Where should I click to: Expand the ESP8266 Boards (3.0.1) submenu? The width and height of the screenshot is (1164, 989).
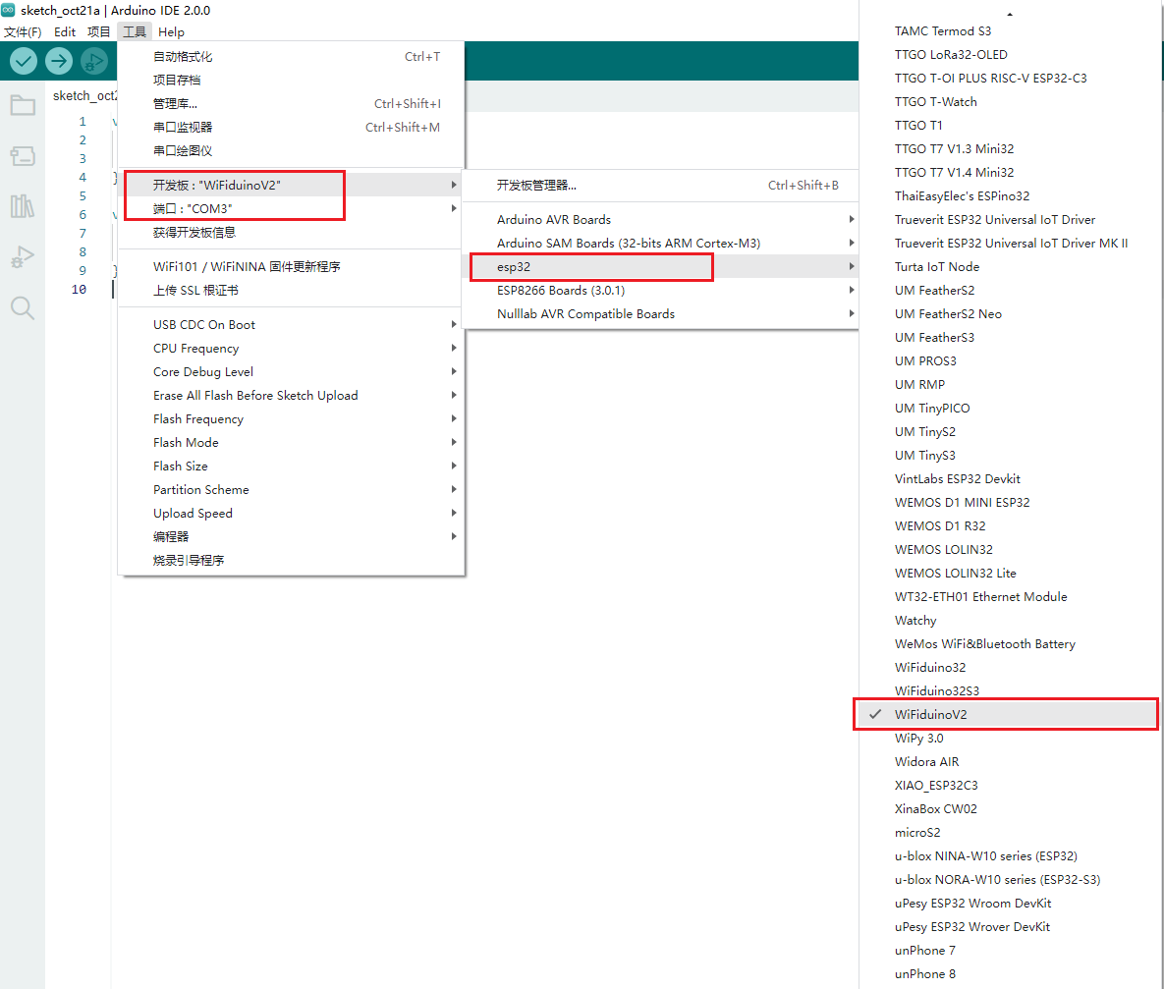tap(560, 290)
